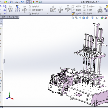Click the 快速捕捉 quick snaps icon
Screen dimensions: 108x108
pos(68,9)
